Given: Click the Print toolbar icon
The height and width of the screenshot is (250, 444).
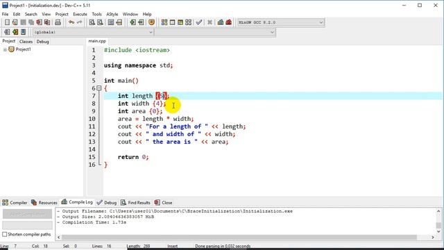Looking at the screenshot, I should [58, 22].
